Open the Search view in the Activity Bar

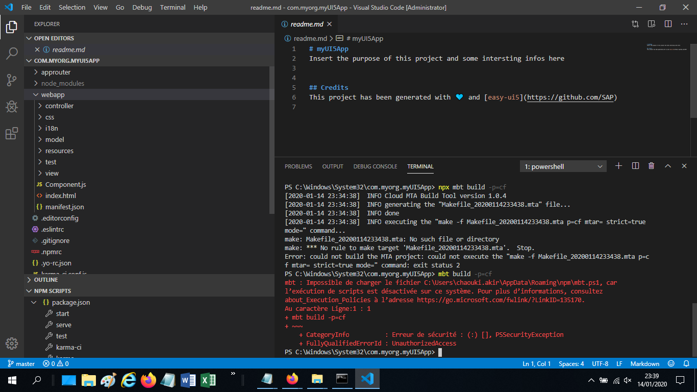point(11,53)
